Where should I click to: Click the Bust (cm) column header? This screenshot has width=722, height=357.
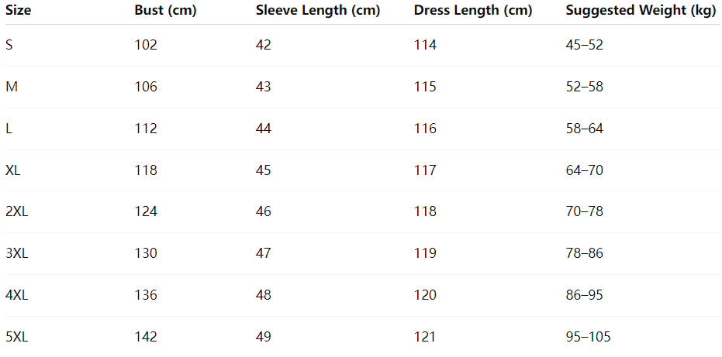165,11
